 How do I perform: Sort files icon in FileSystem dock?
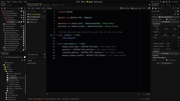pyautogui.click(x=25, y=60)
